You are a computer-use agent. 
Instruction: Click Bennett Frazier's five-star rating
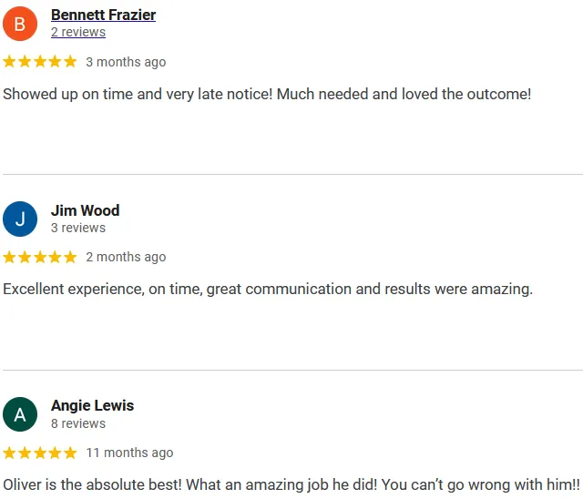[x=40, y=61]
